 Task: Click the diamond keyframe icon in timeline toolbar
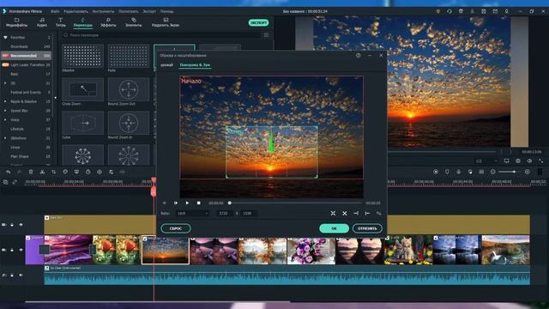pyautogui.click(x=100, y=172)
